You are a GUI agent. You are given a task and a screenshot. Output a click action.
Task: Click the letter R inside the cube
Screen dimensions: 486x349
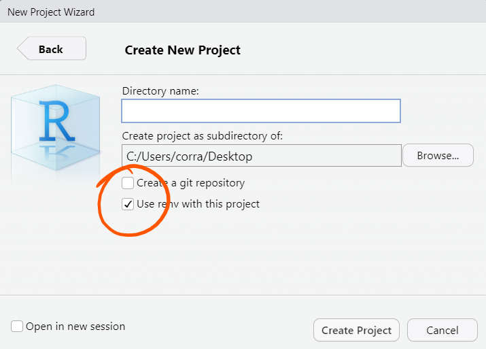click(56, 121)
